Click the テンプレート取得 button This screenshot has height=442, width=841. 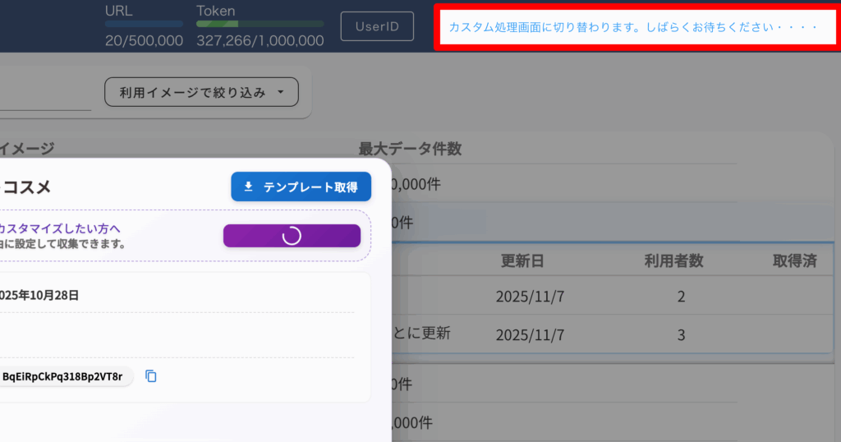pyautogui.click(x=301, y=187)
